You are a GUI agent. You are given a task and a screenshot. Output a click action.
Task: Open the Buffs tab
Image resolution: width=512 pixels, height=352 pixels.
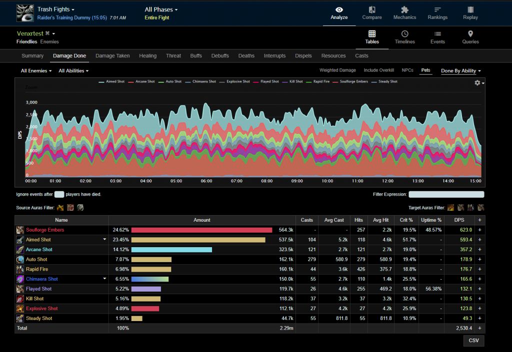click(196, 56)
